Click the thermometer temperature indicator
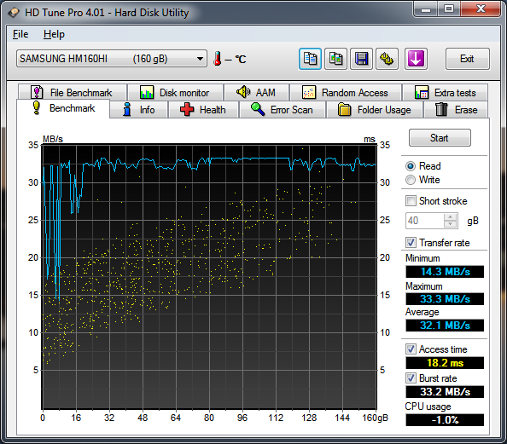The width and height of the screenshot is (507, 444). click(218, 59)
